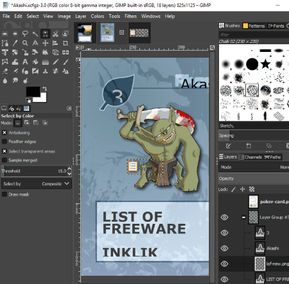Toggle Lock pixels brush icon
This screenshot has height=284, width=289.
coord(234,189)
